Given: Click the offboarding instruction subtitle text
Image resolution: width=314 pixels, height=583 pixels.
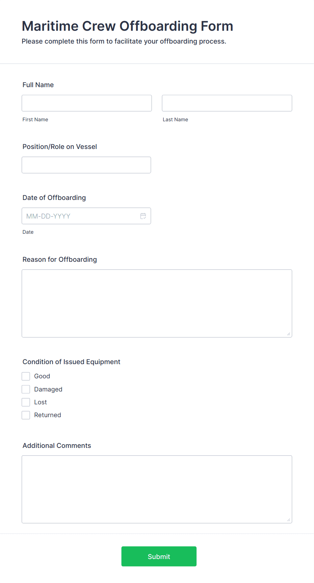Looking at the screenshot, I should coord(124,41).
